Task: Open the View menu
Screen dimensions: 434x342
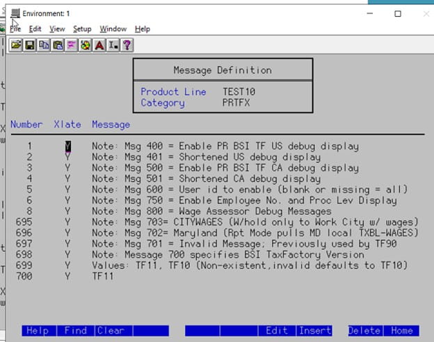Action: click(x=57, y=29)
